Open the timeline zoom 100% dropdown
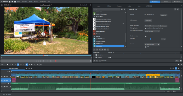Image resolution: width=183 pixels, height=96 pixels. (171, 91)
